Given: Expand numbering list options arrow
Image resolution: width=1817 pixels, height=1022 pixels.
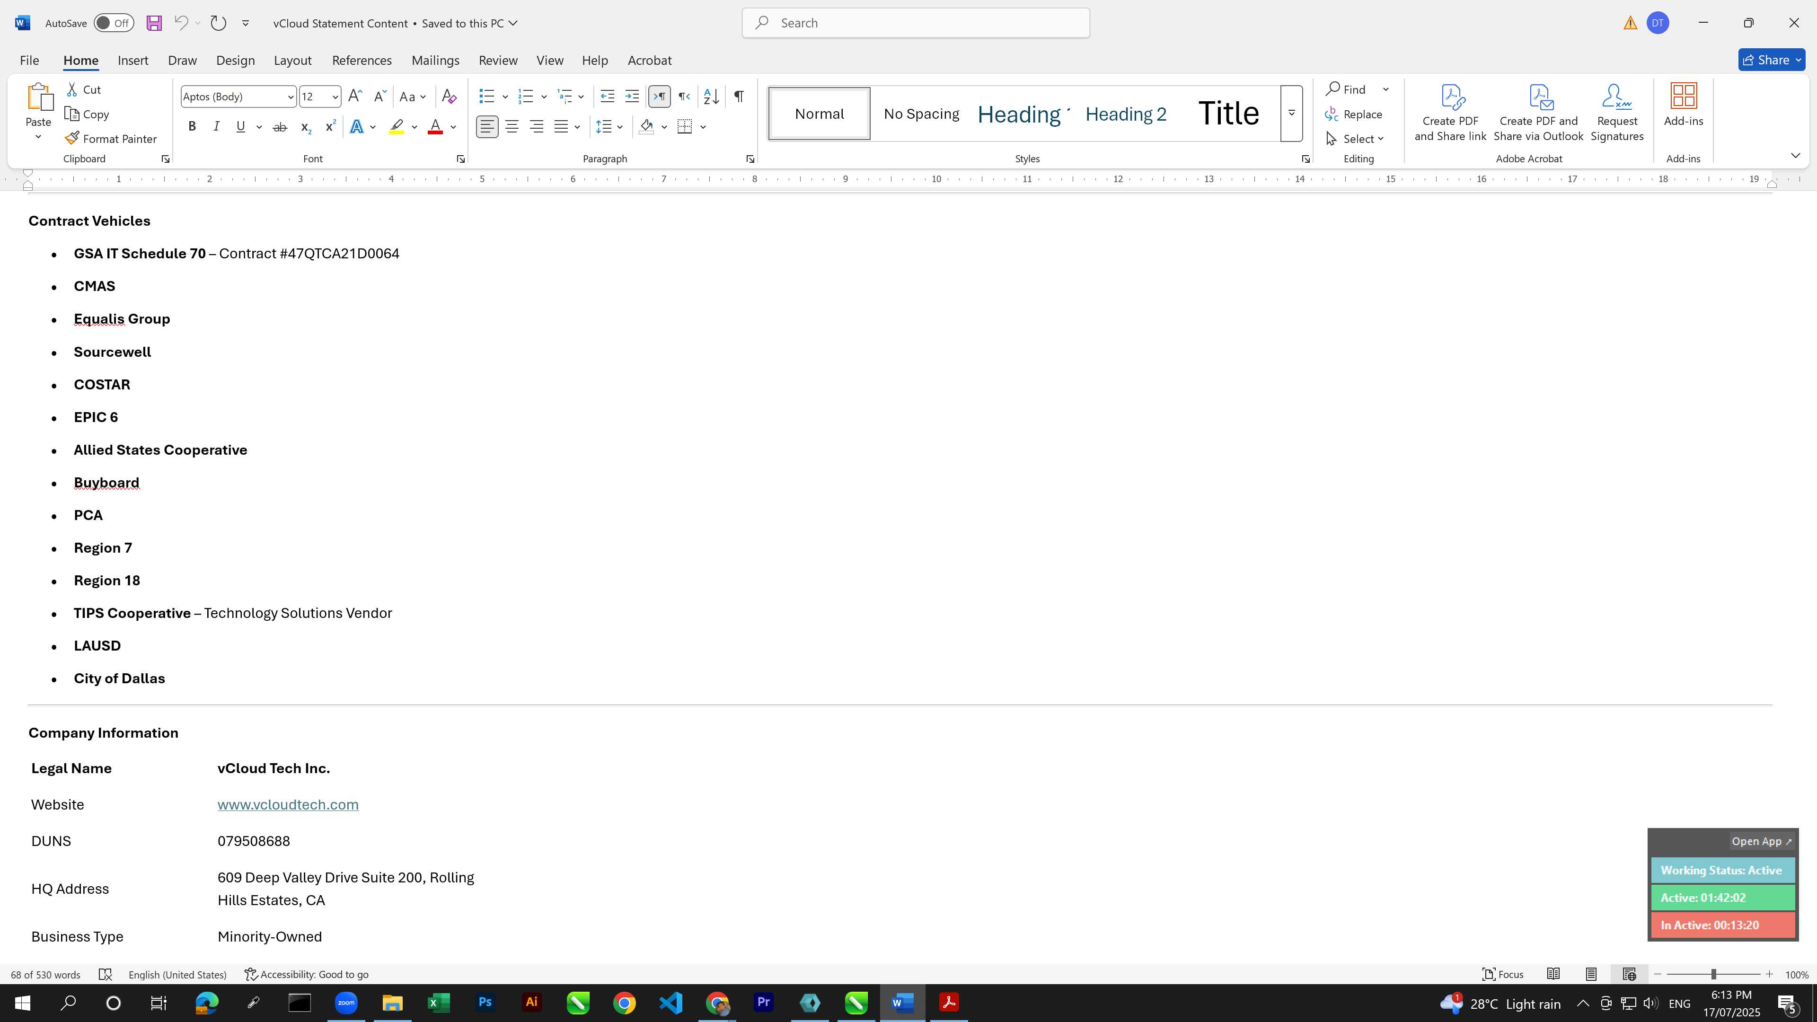Looking at the screenshot, I should [x=543, y=97].
